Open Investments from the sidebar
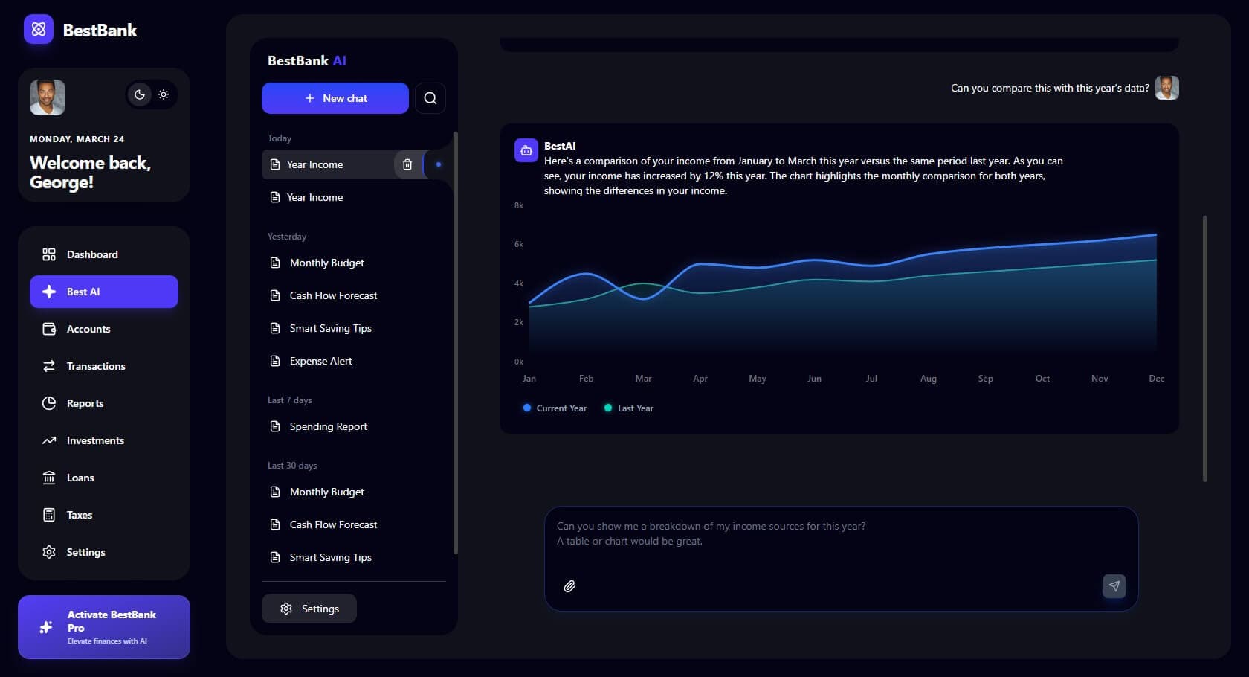The width and height of the screenshot is (1249, 677). [95, 440]
